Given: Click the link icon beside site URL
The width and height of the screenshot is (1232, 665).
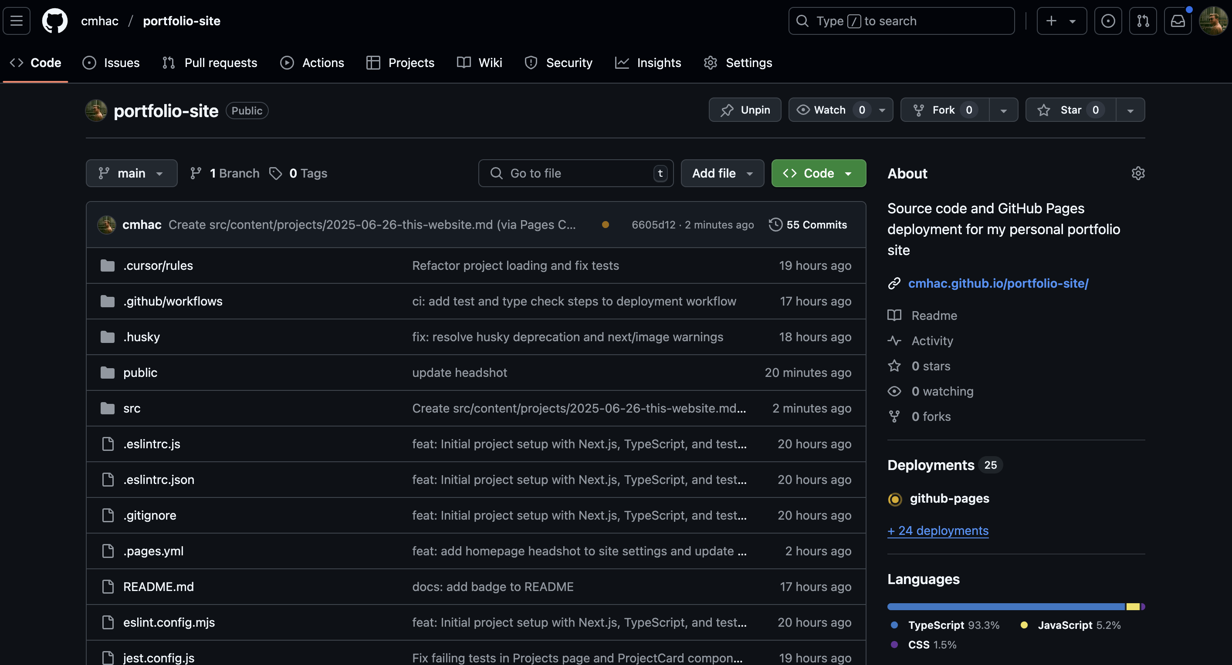Looking at the screenshot, I should 894,283.
